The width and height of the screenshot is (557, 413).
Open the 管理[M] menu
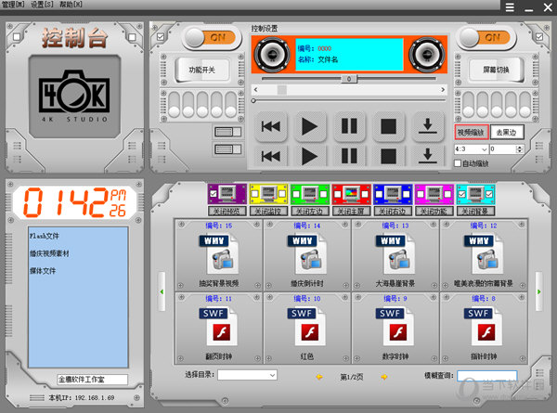click(13, 5)
